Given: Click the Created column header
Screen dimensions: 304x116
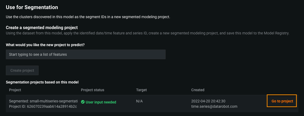Looking at the screenshot, I should click(x=198, y=90).
